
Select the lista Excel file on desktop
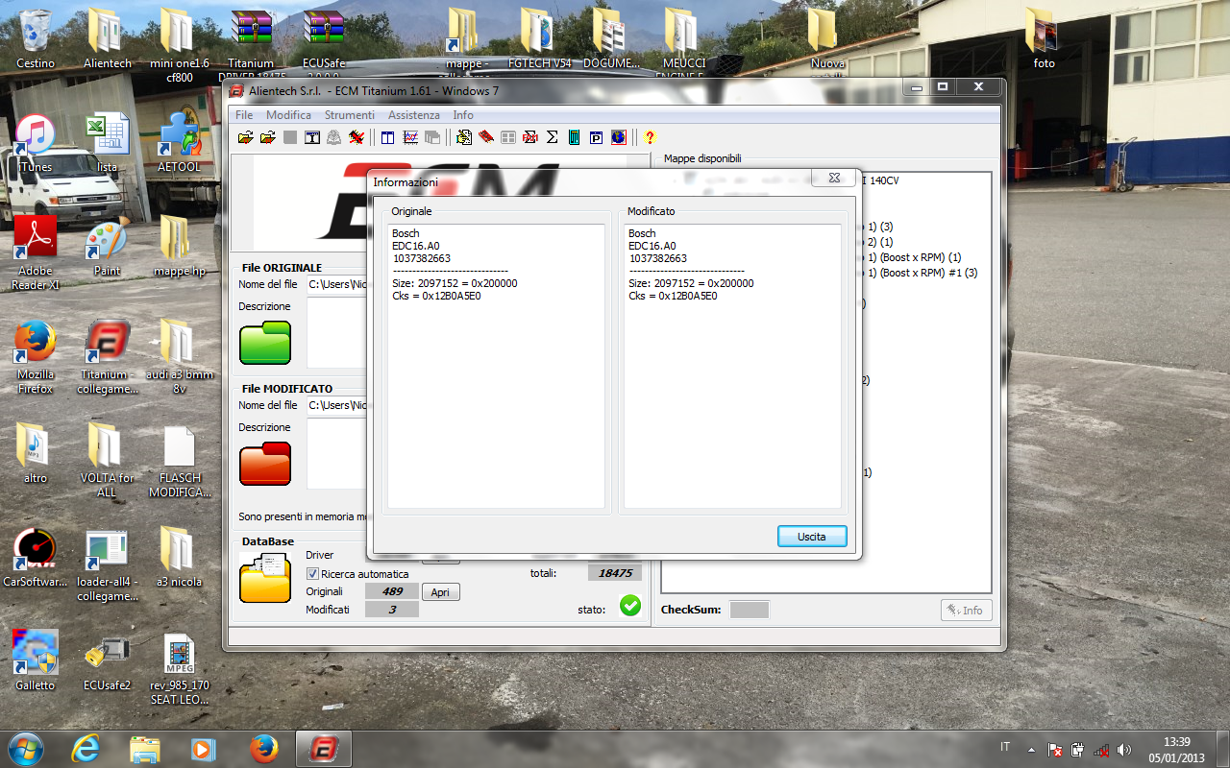coord(108,144)
